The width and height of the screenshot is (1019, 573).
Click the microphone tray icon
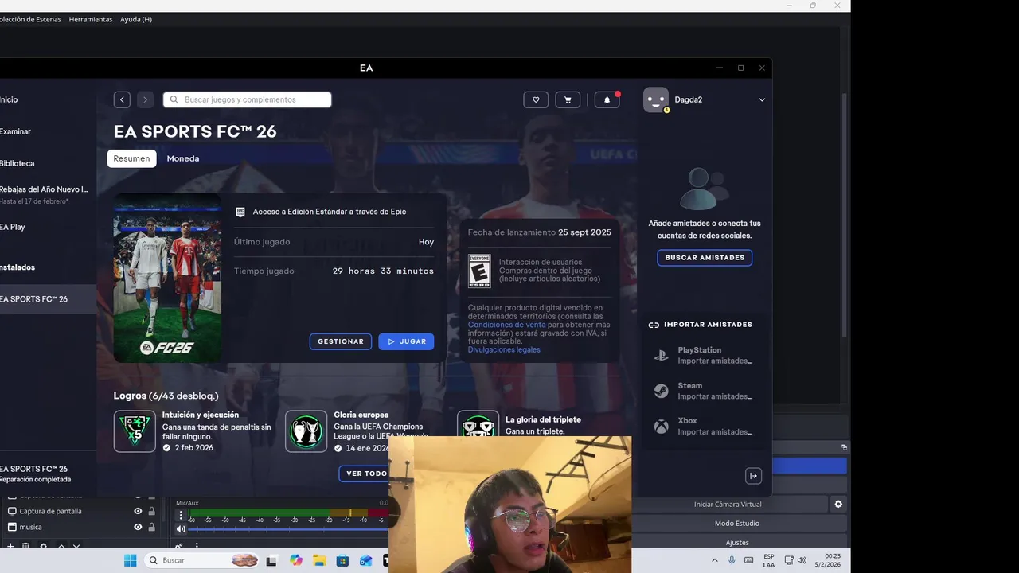point(732,560)
